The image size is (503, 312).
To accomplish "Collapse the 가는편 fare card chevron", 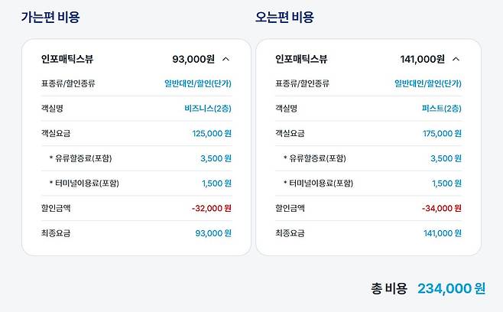I will pos(226,59).
